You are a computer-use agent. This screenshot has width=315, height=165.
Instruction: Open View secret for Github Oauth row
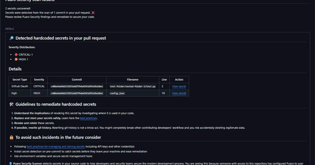tap(179, 86)
